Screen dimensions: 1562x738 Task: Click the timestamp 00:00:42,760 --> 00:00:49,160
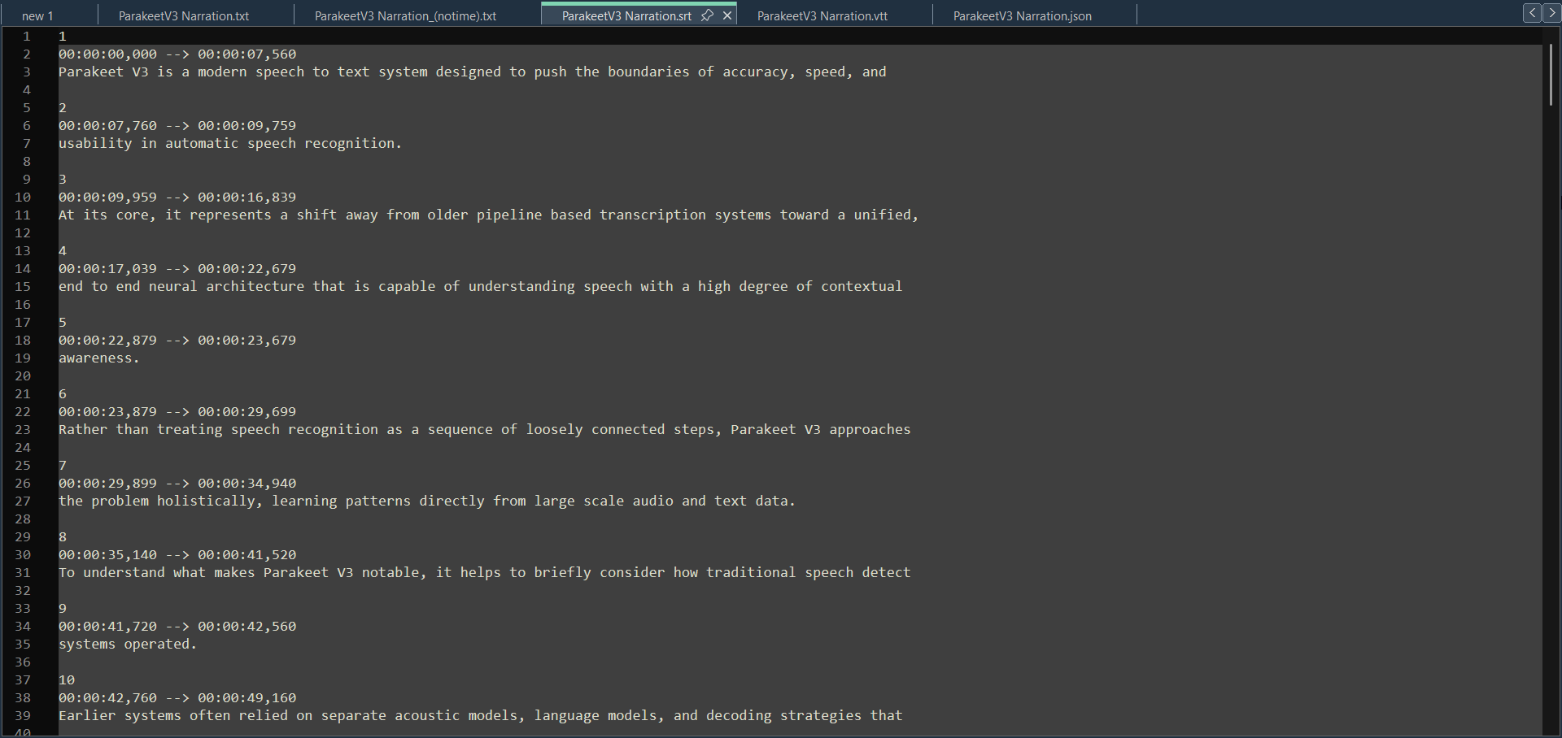click(x=177, y=698)
